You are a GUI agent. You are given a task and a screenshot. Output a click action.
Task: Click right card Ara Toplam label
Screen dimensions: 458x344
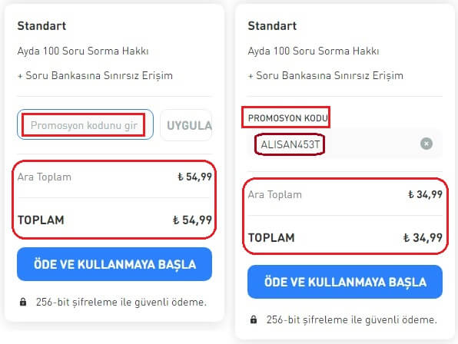pos(275,194)
